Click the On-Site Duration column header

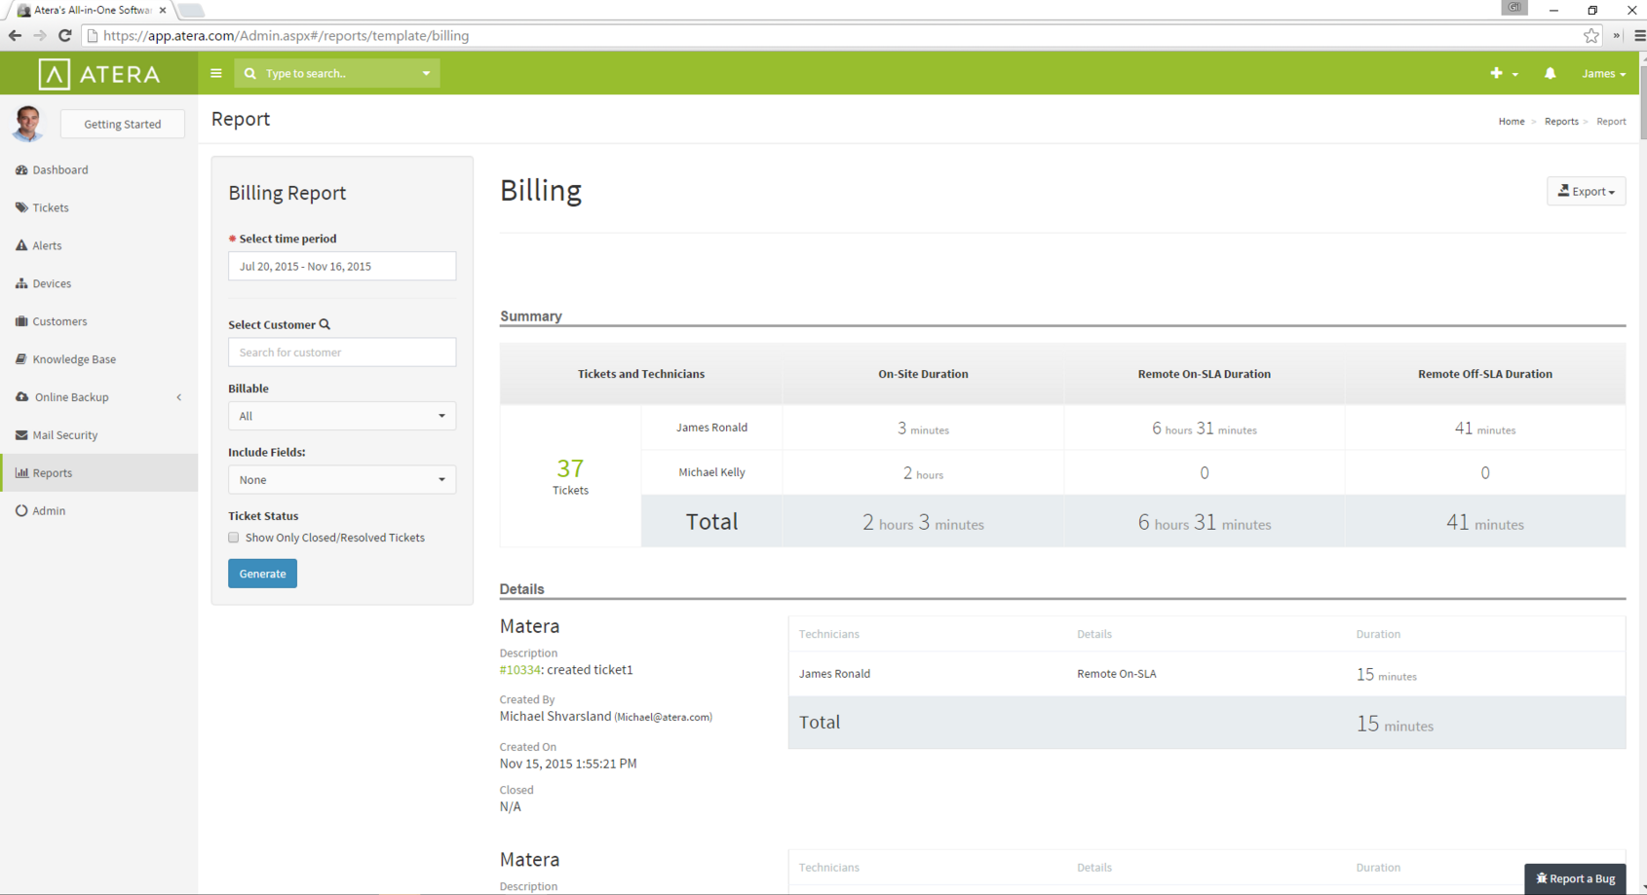click(x=923, y=374)
